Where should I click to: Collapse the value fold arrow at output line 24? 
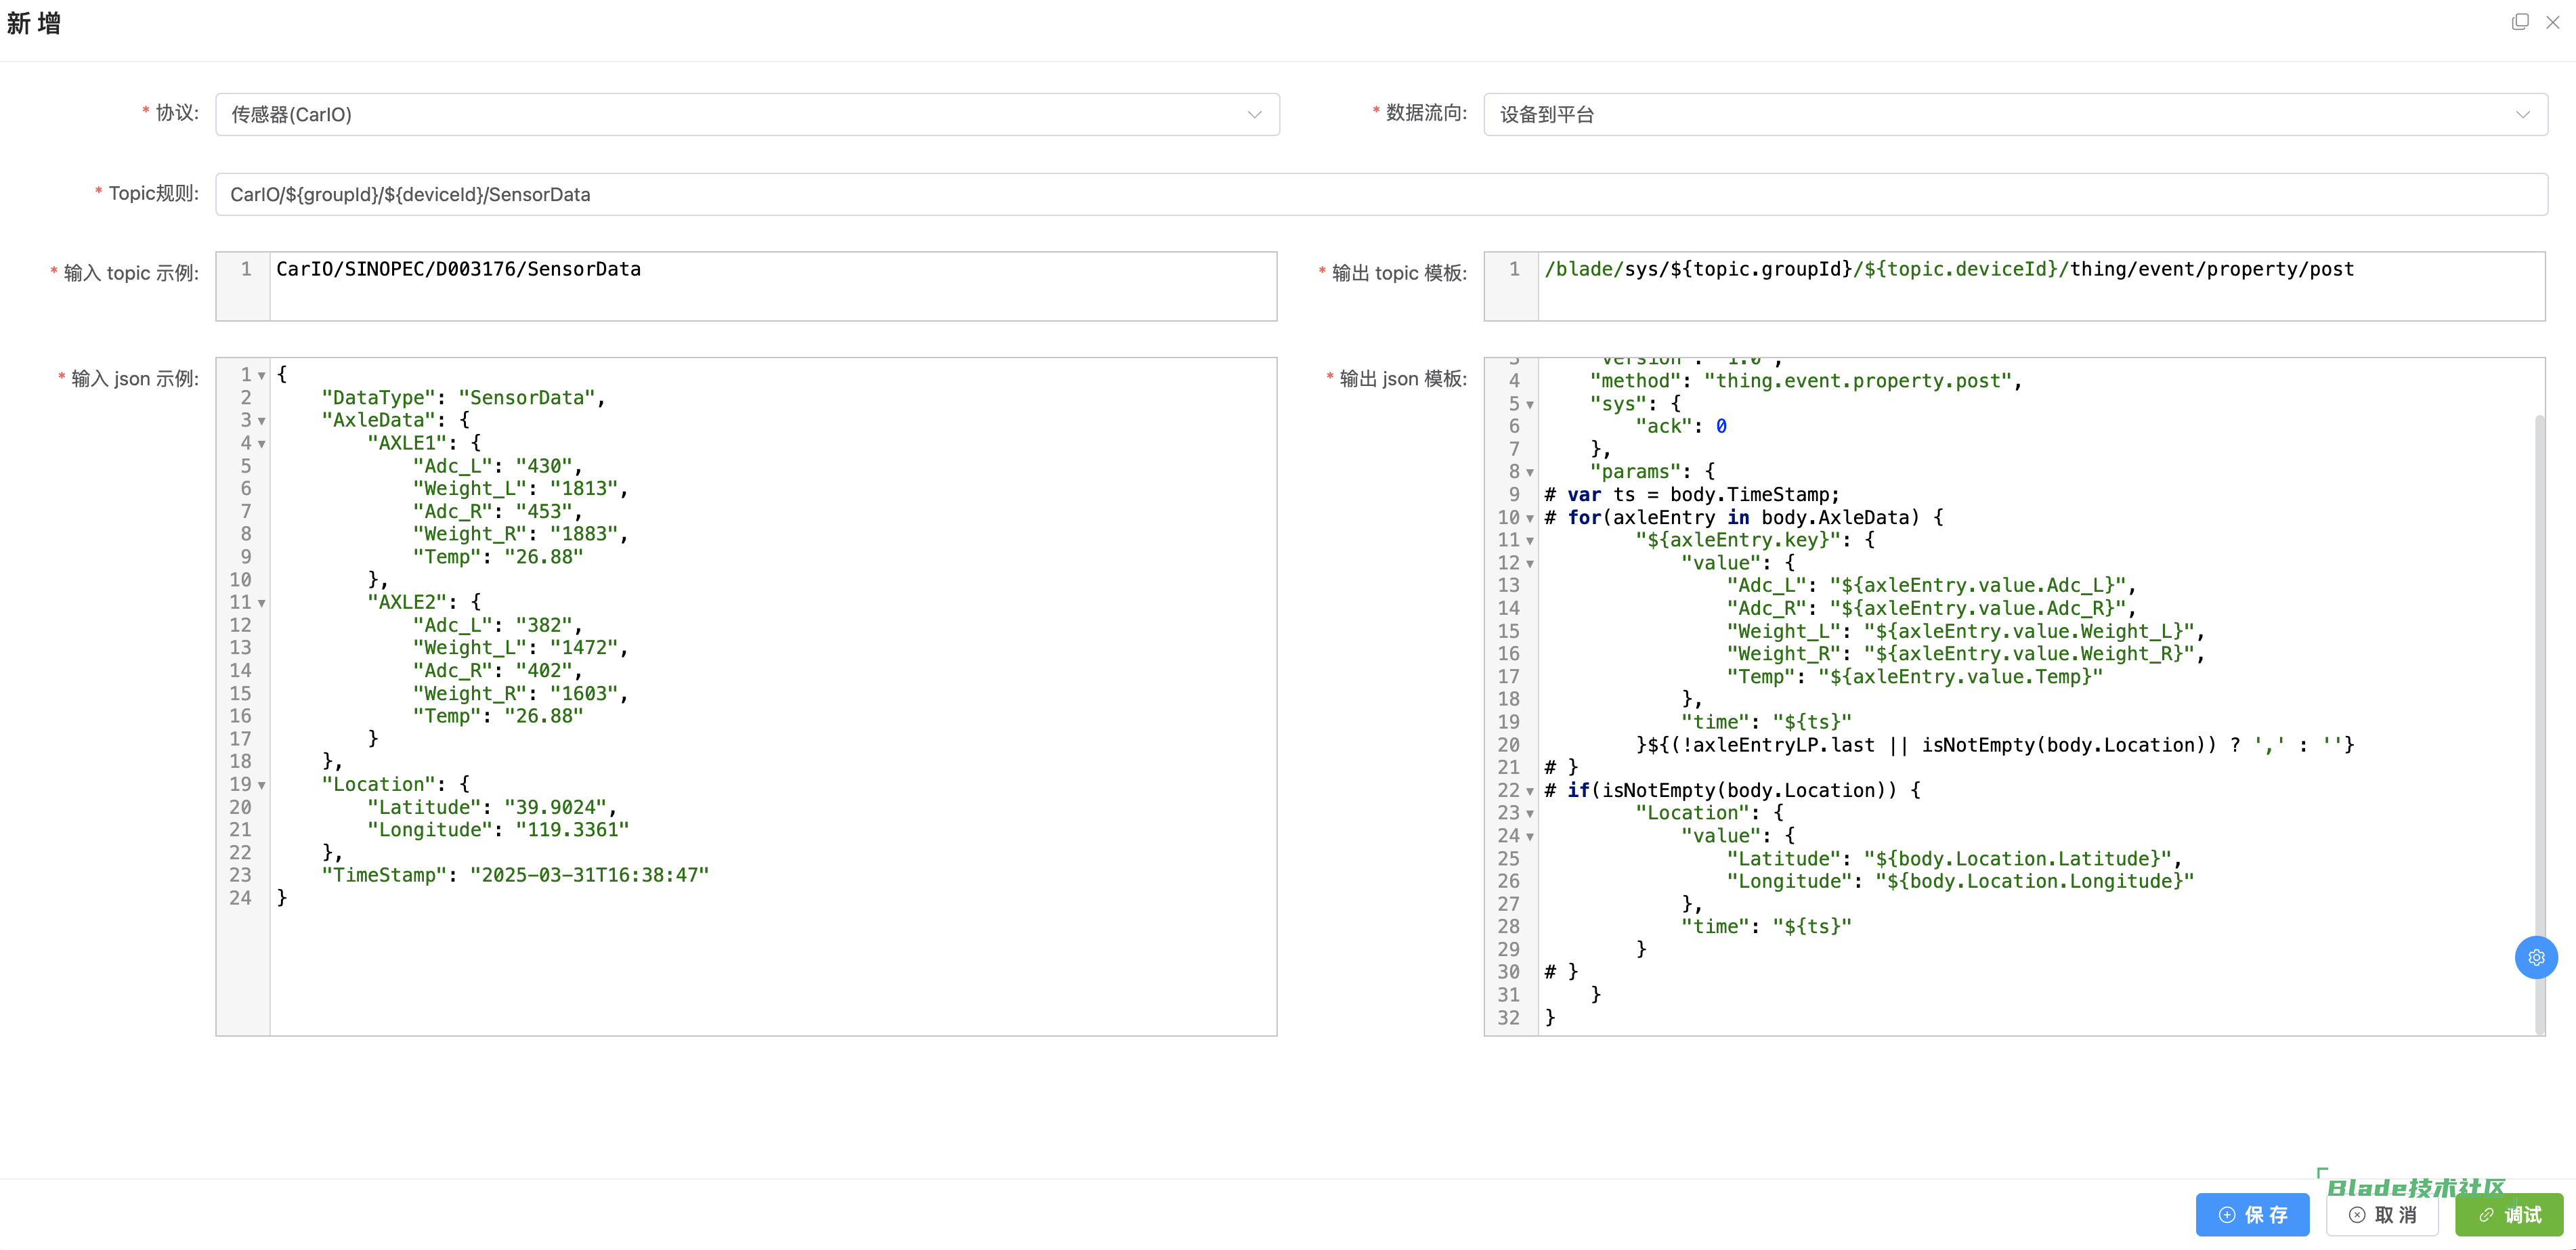[x=1530, y=837]
